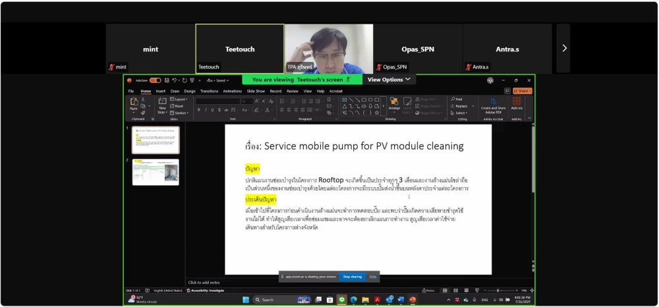This screenshot has width=659, height=307.
Task: Click the font color A swatch
Action: coord(266,110)
